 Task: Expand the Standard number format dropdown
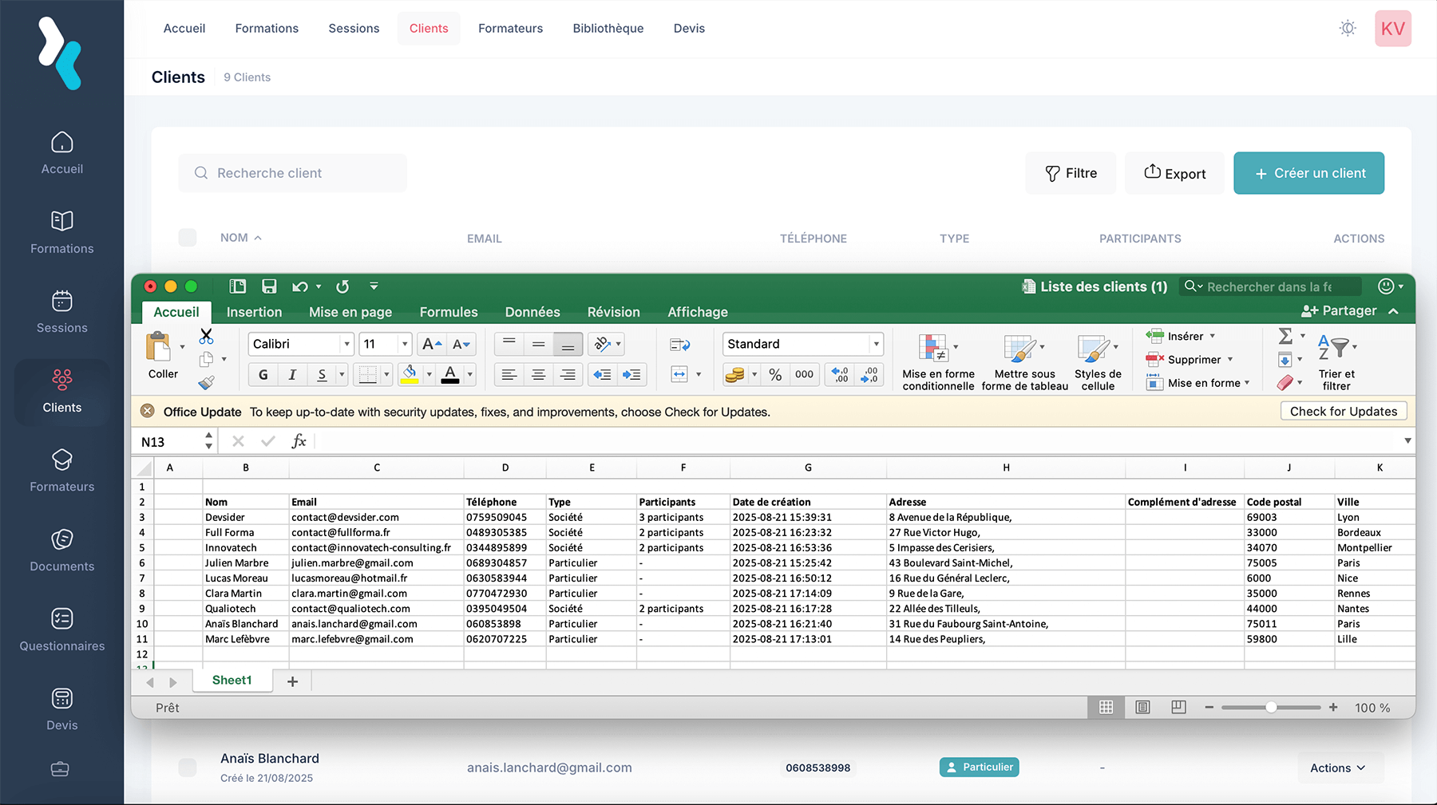pos(876,344)
